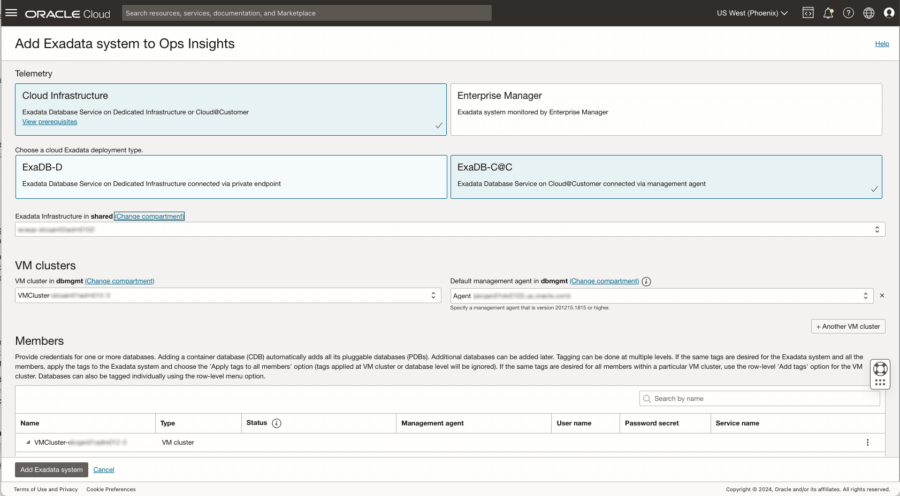Screen dimensions: 900x496
Task: Click the info icon beside Status column
Action: [277, 423]
